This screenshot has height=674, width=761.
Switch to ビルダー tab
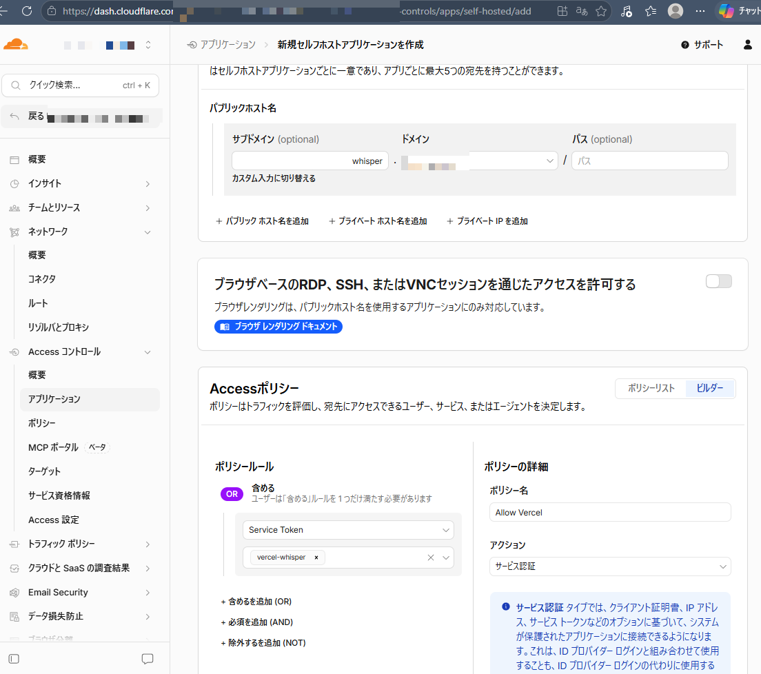click(710, 388)
